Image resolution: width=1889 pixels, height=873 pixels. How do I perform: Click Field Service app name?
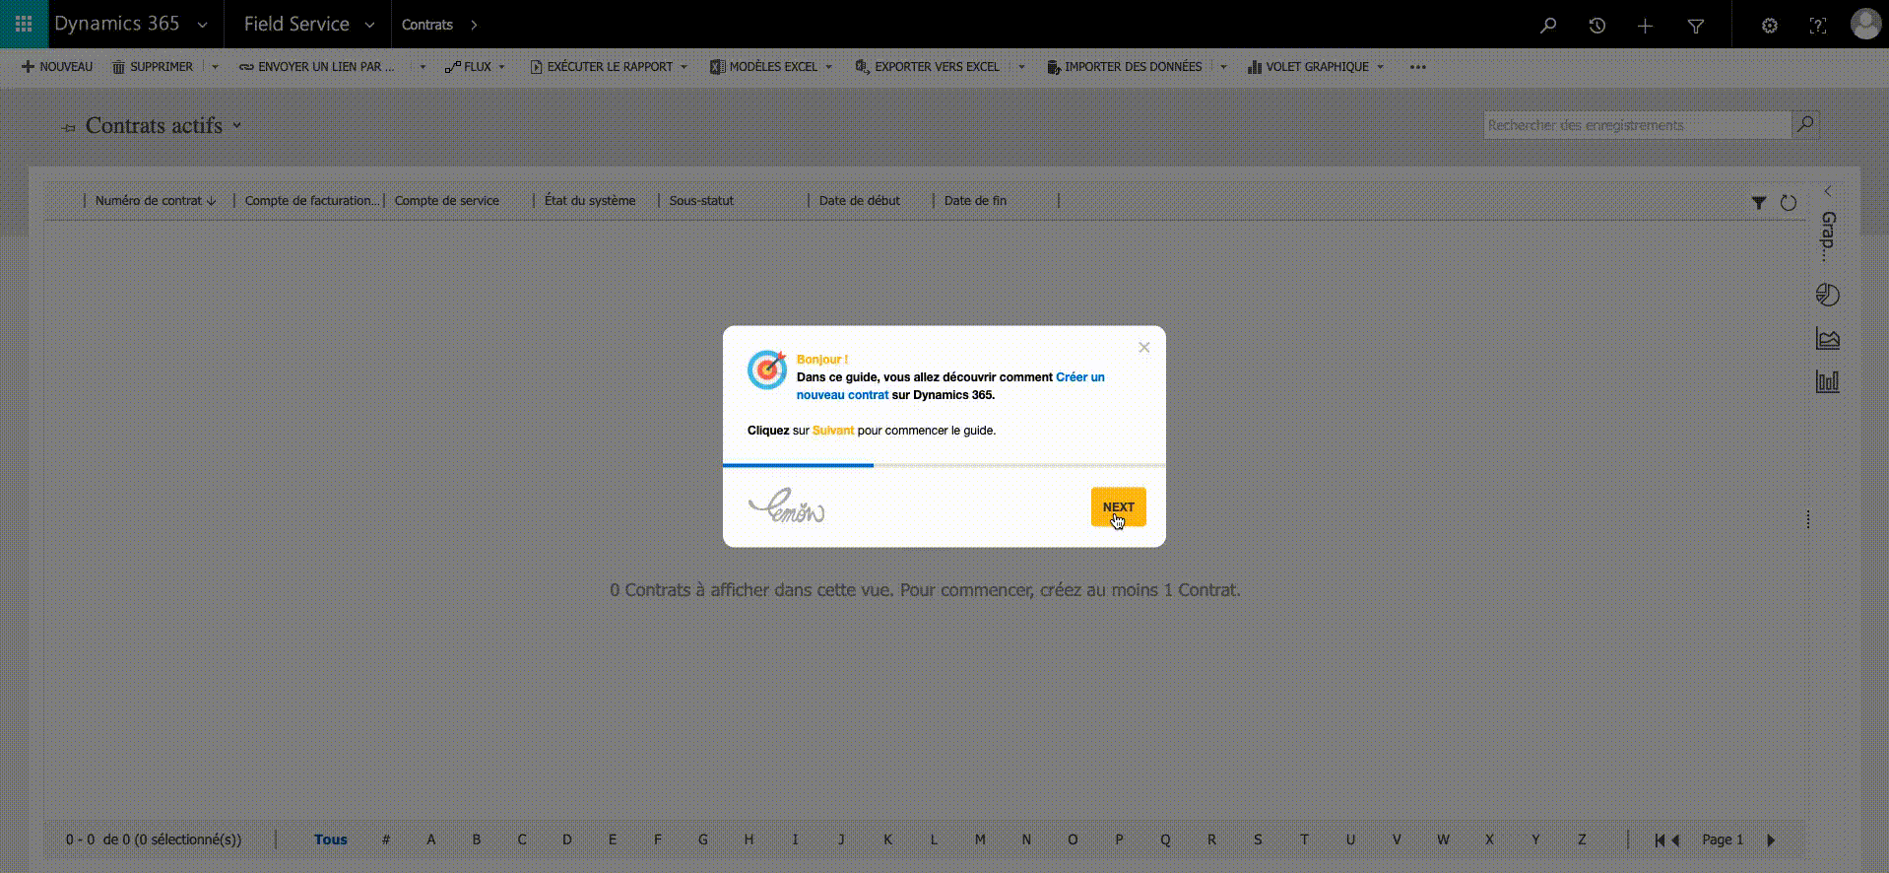(x=296, y=24)
